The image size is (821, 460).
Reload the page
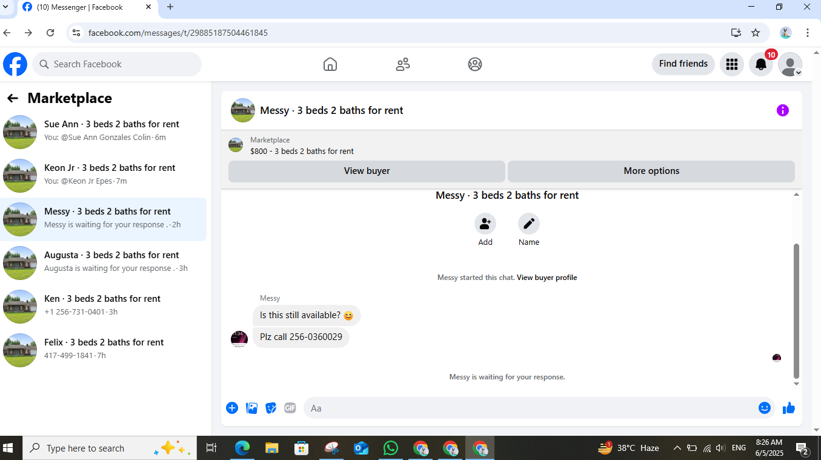click(x=50, y=33)
